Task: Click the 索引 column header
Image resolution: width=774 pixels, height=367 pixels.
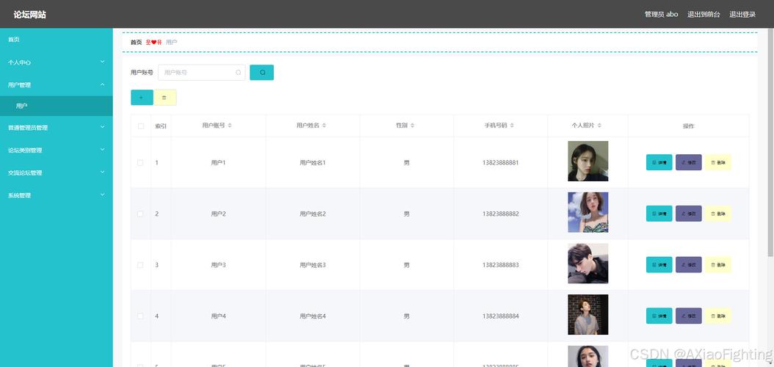Action: tap(161, 126)
